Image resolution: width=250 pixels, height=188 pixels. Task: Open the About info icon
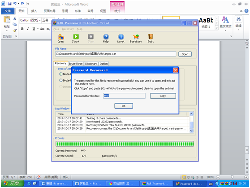(121, 38)
